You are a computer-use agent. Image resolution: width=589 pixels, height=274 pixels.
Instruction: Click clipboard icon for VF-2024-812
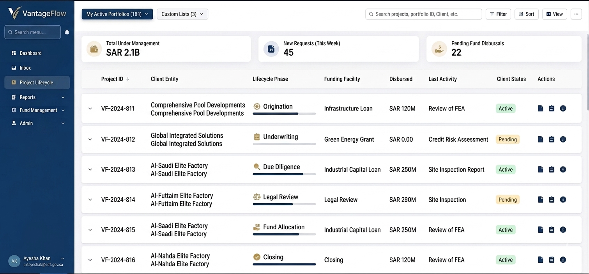552,139
